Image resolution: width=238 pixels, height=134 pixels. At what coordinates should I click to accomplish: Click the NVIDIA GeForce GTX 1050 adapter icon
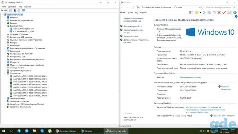click(11, 32)
